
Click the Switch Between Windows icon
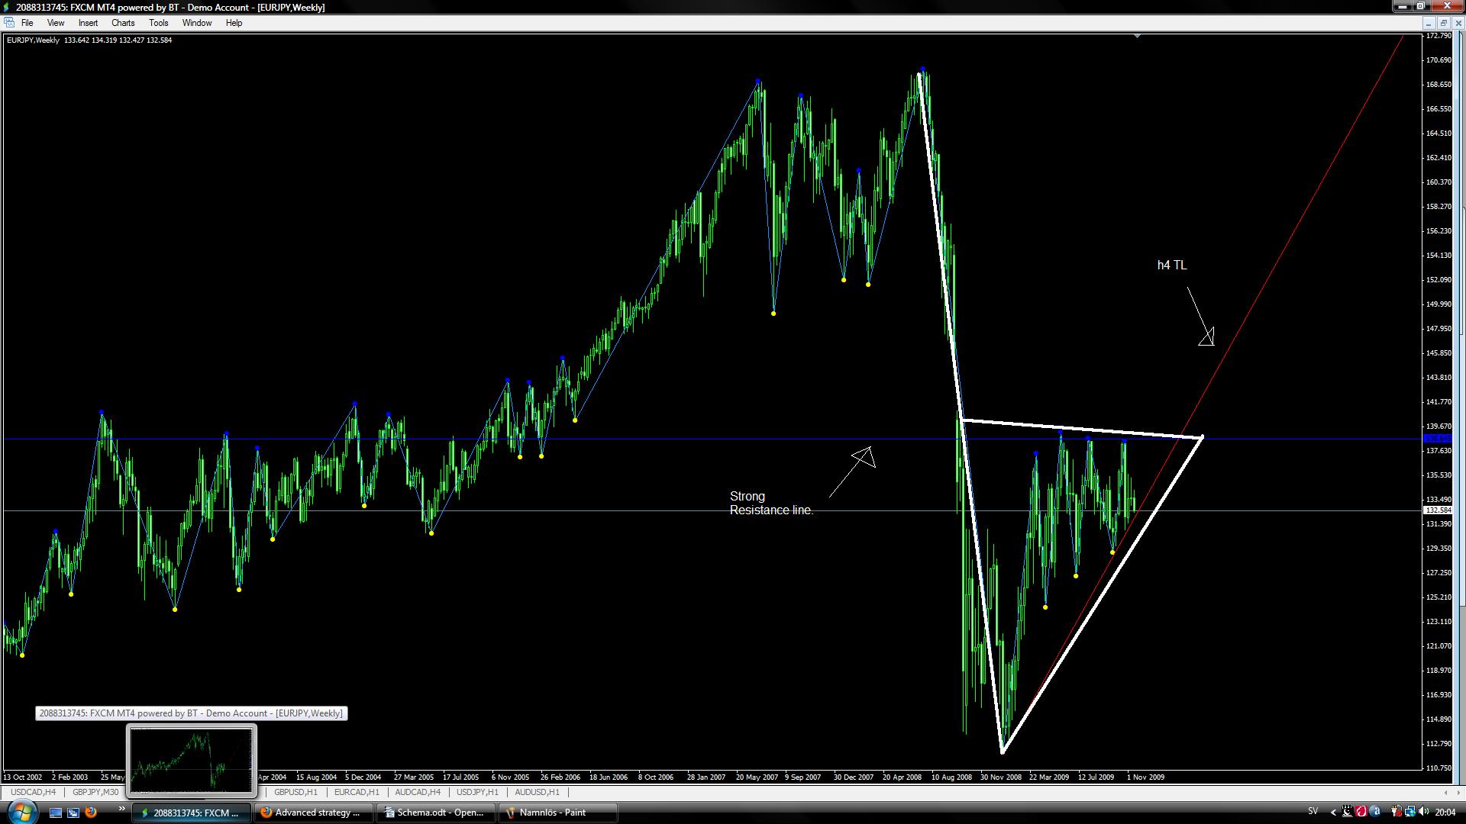(73, 813)
